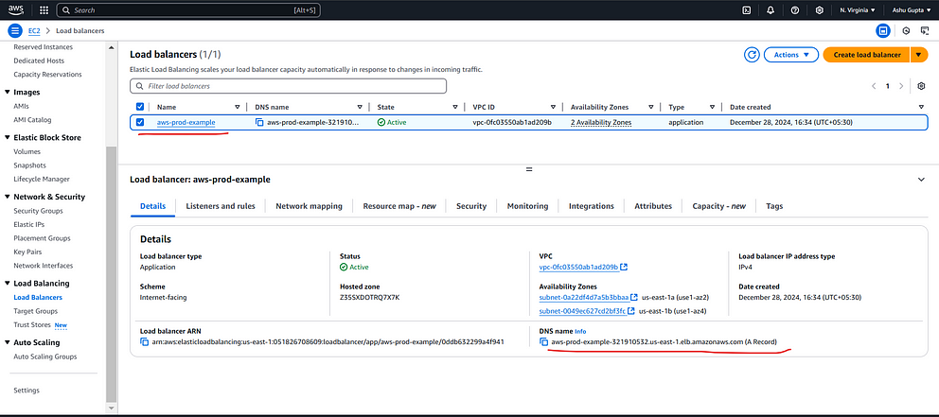The width and height of the screenshot is (939, 417).
Task: Click the sidebar vertical scrollbar thumb
Action: (110, 274)
